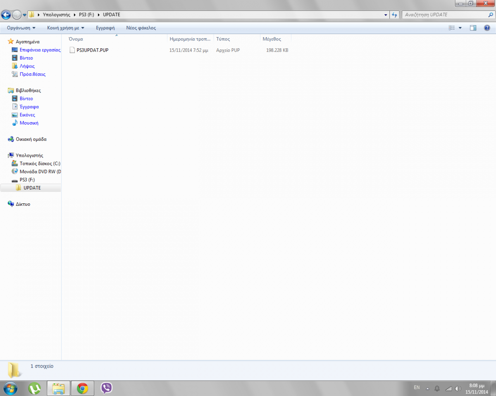
Task: Open Google Chrome from the taskbar
Action: (83, 388)
